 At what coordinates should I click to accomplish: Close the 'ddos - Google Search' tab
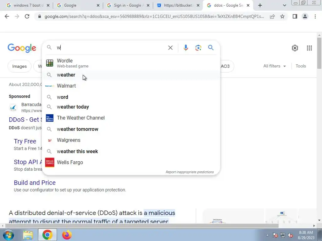pos(248,5)
